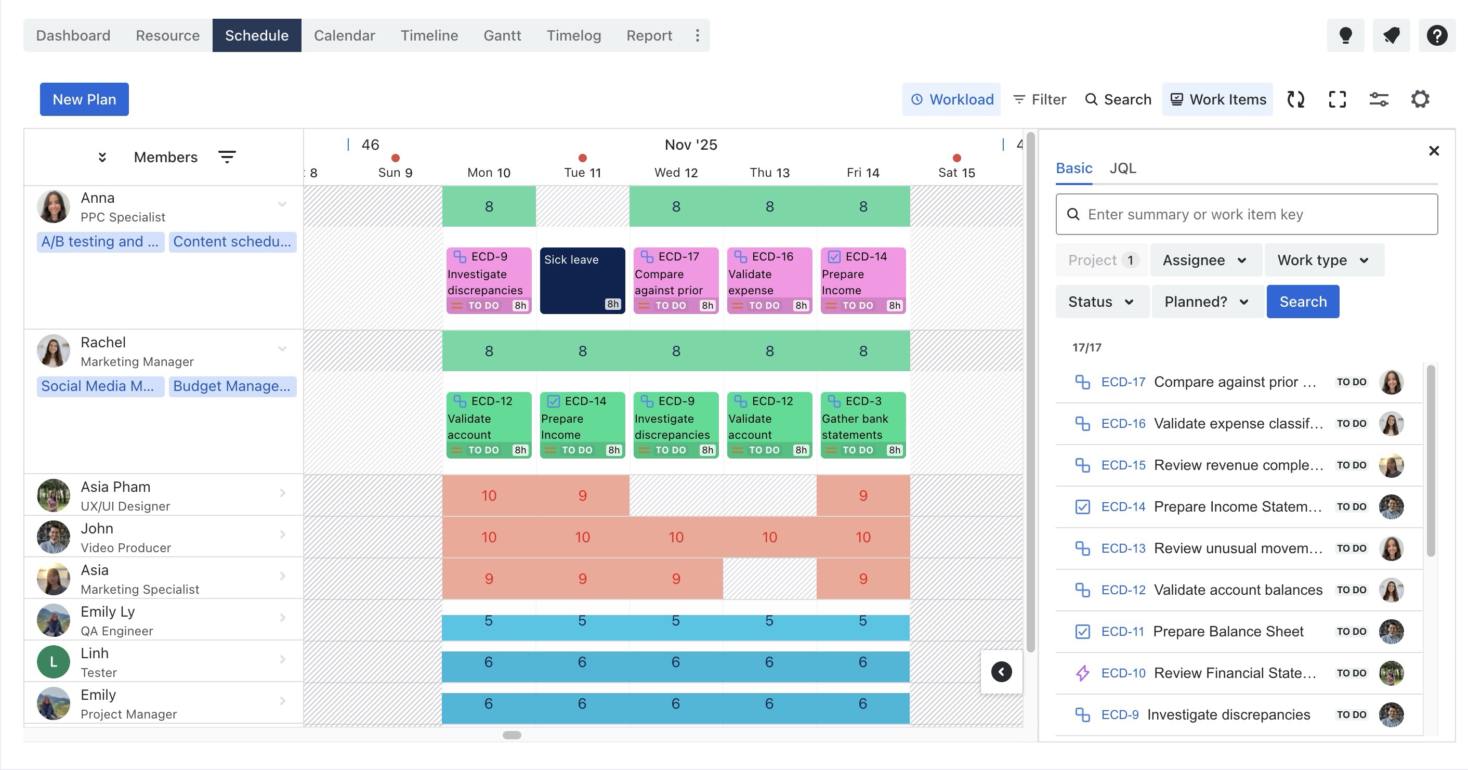Switch to the JQL tab in the panel

click(x=1122, y=167)
